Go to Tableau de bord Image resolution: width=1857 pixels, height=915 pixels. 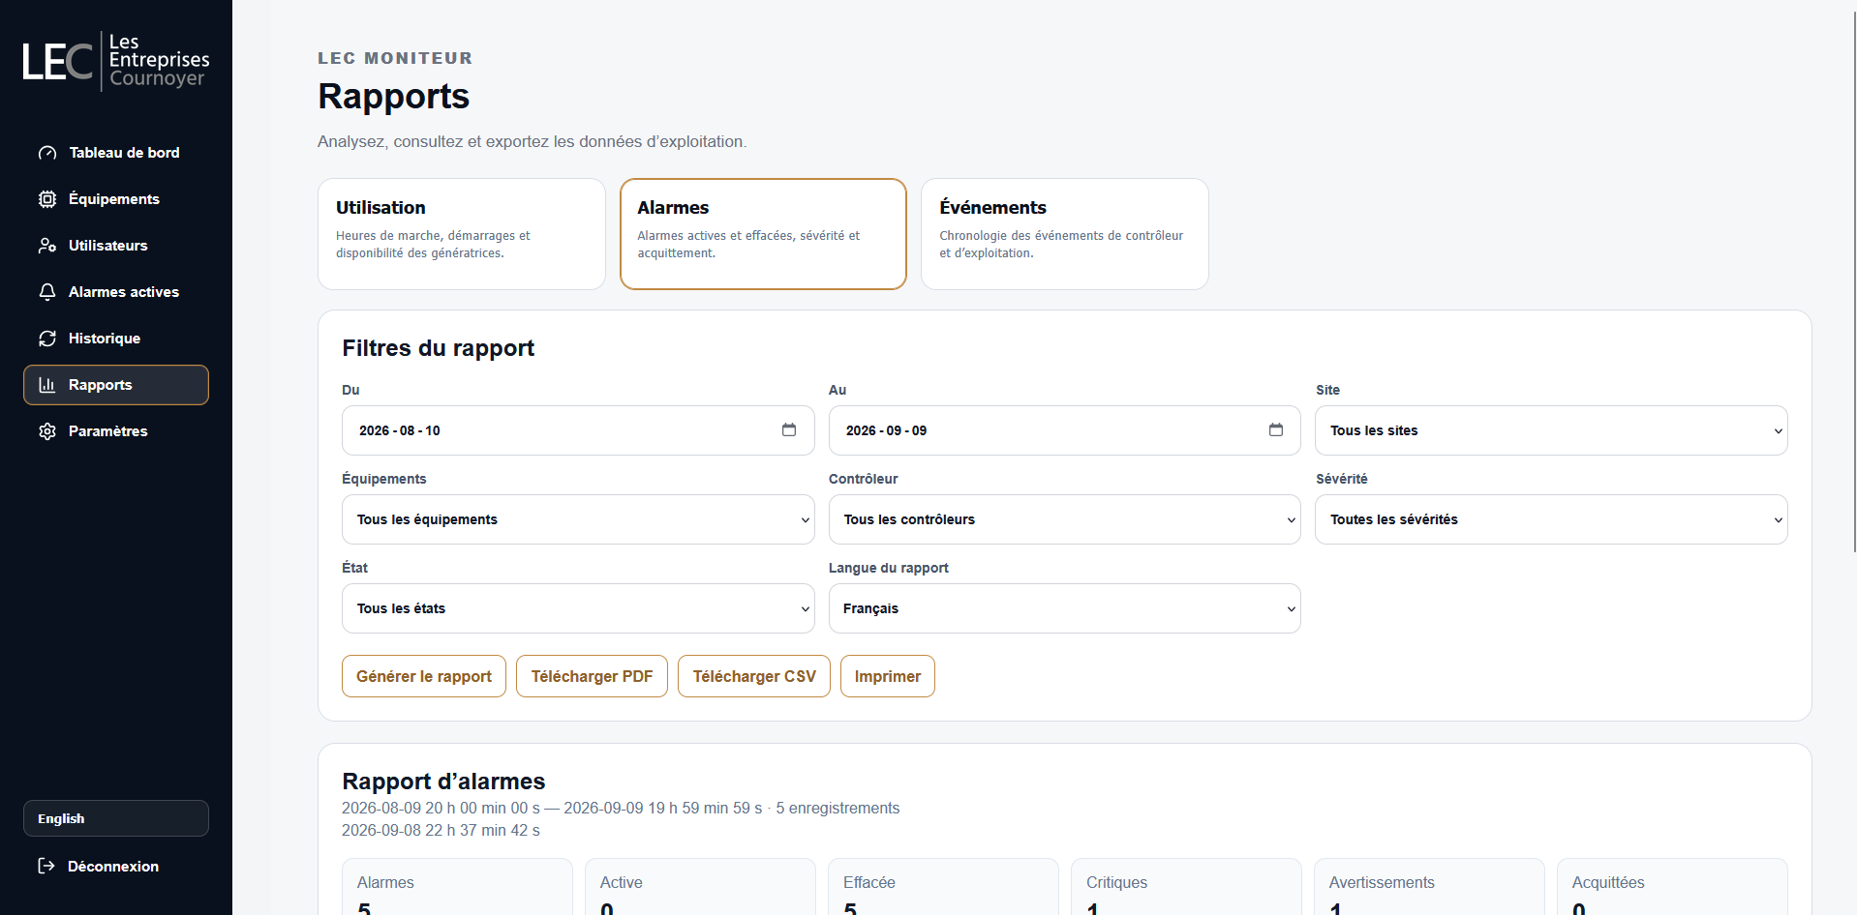click(116, 153)
